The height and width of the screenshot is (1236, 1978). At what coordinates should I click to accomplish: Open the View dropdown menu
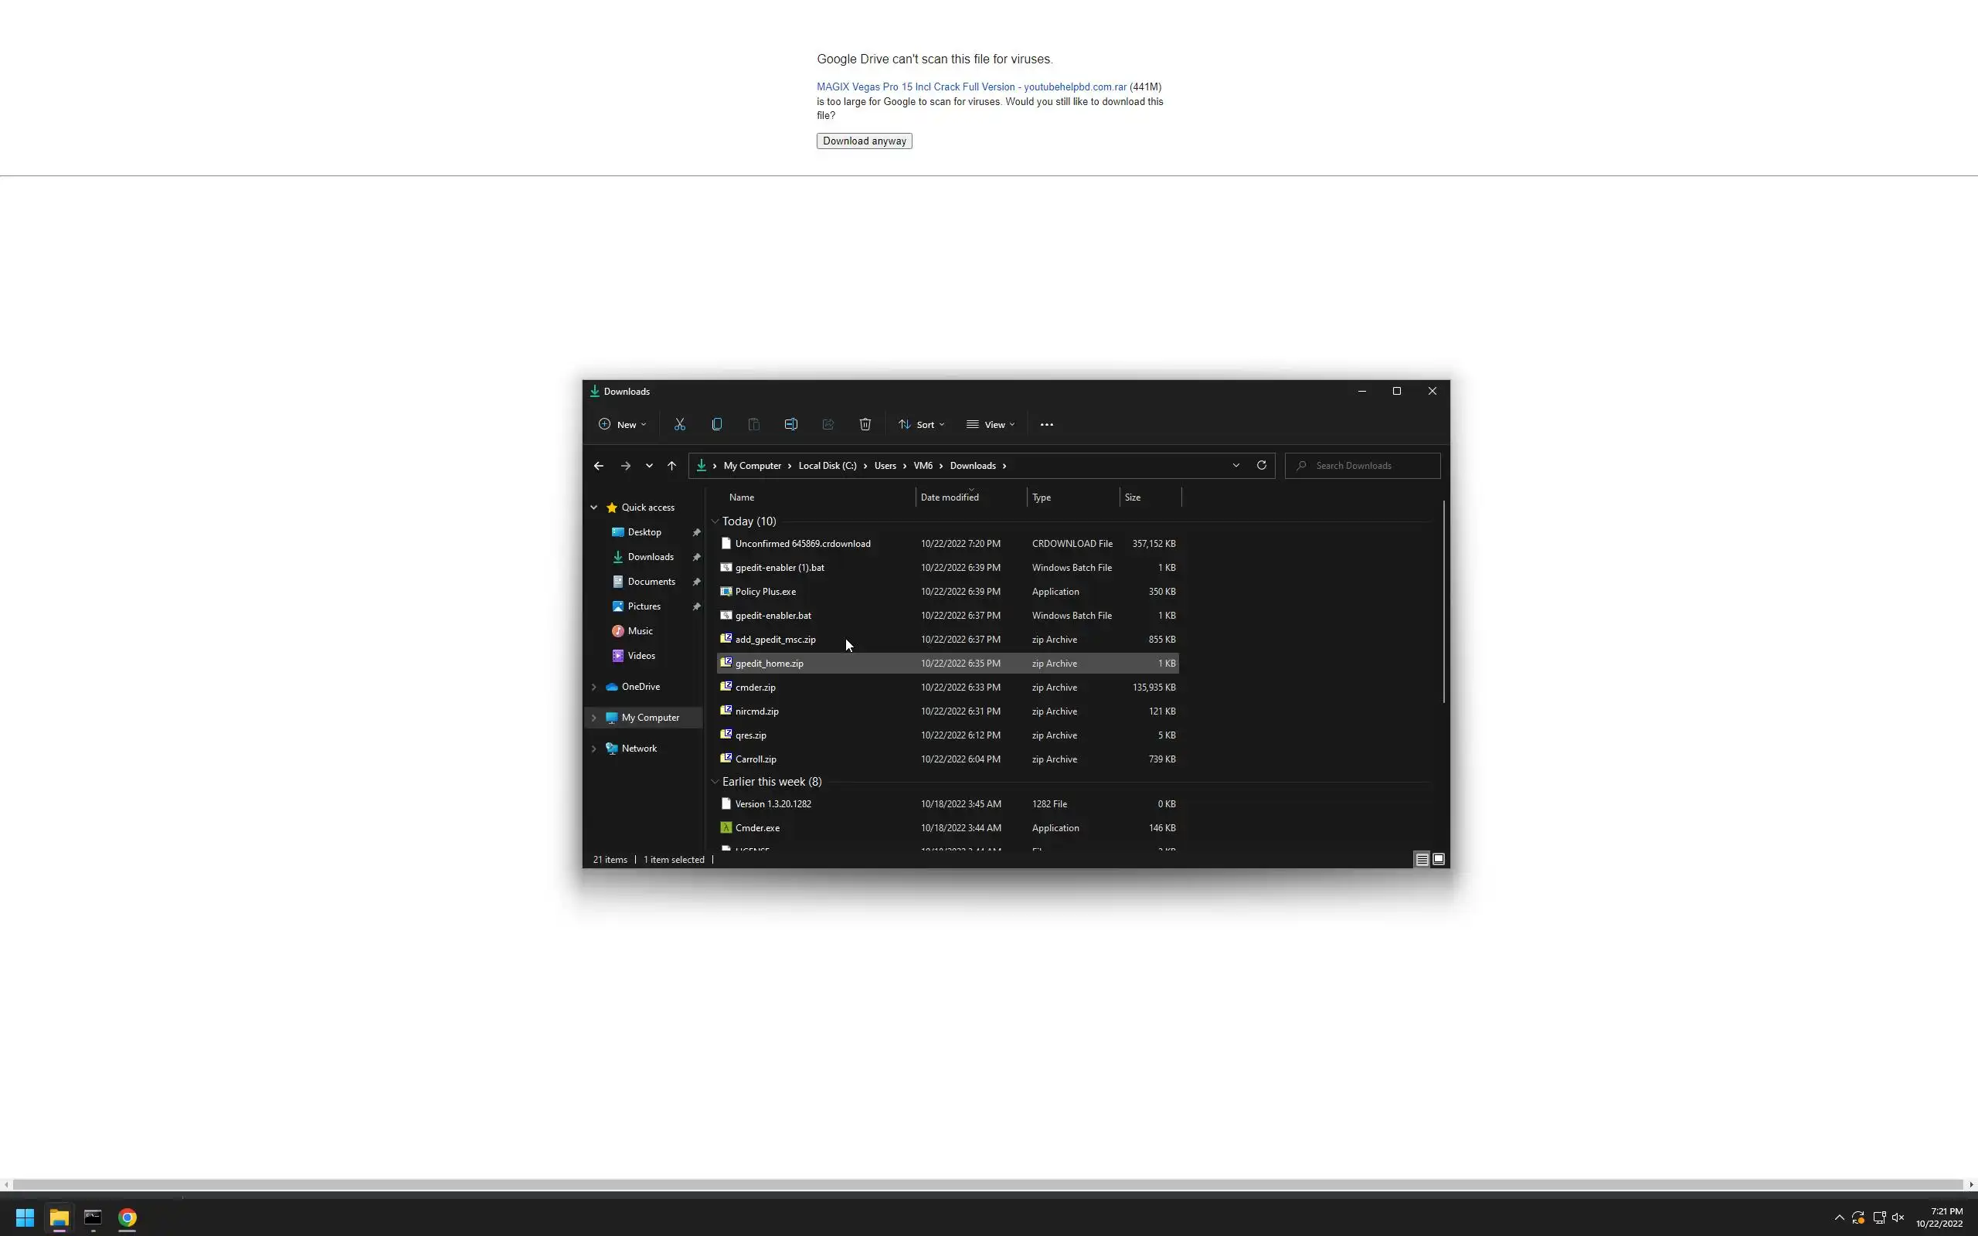click(991, 424)
